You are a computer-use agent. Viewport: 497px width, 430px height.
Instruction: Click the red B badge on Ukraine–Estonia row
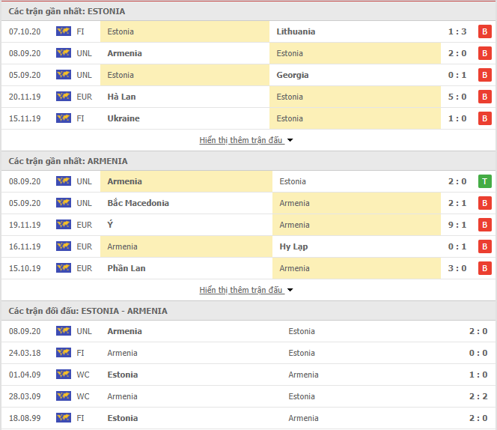pos(484,118)
